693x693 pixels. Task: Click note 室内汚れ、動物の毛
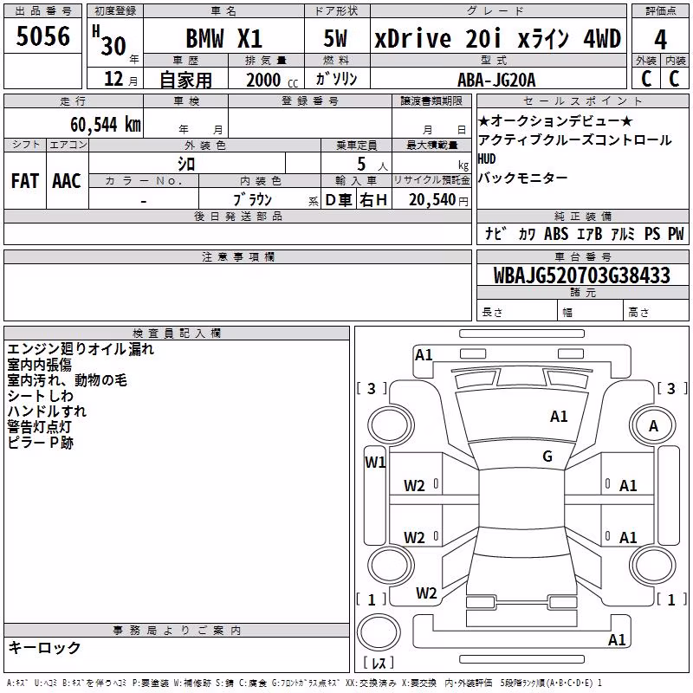click(68, 380)
